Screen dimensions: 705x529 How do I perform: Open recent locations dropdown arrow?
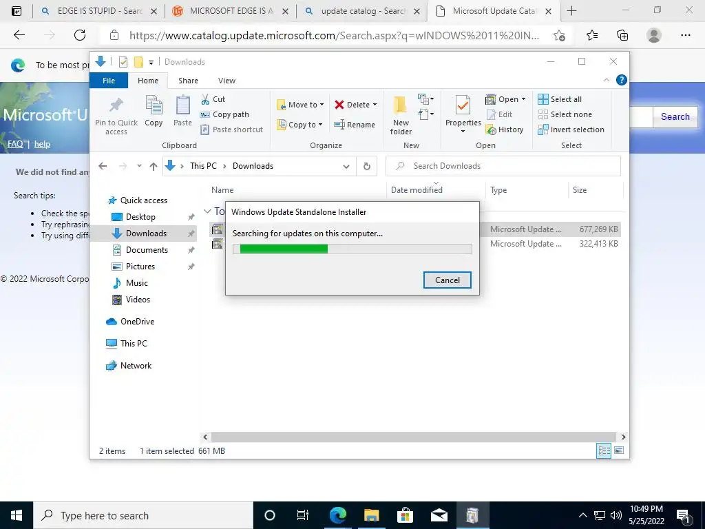coord(139,166)
